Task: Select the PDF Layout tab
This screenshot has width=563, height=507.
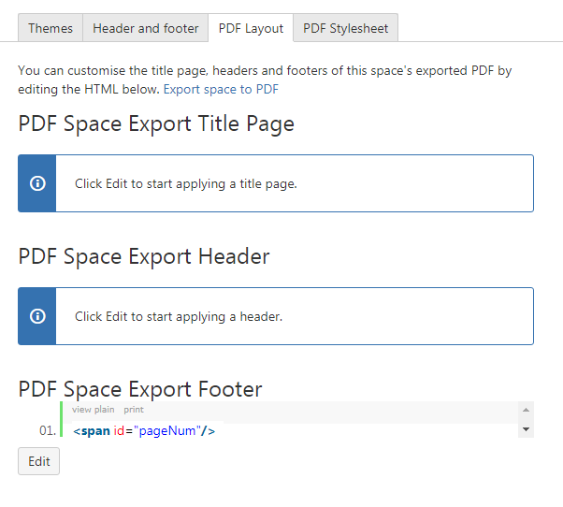Action: 251,28
